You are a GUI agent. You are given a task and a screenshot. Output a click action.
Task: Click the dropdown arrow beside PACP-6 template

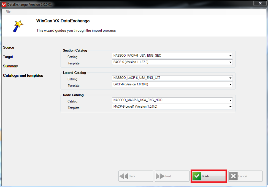point(230,62)
